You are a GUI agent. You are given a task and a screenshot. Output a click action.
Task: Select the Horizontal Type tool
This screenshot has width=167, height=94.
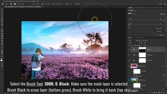pos(2,45)
